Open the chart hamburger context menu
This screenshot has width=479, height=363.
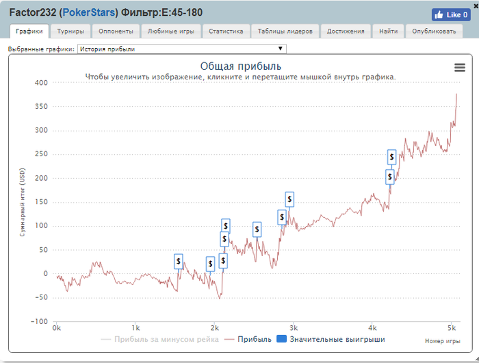459,67
